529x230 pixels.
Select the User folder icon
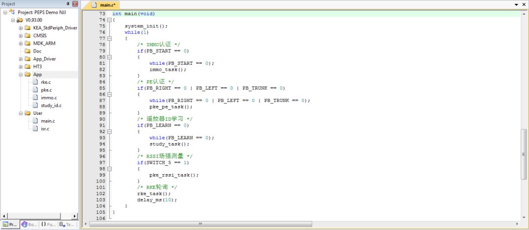point(27,113)
